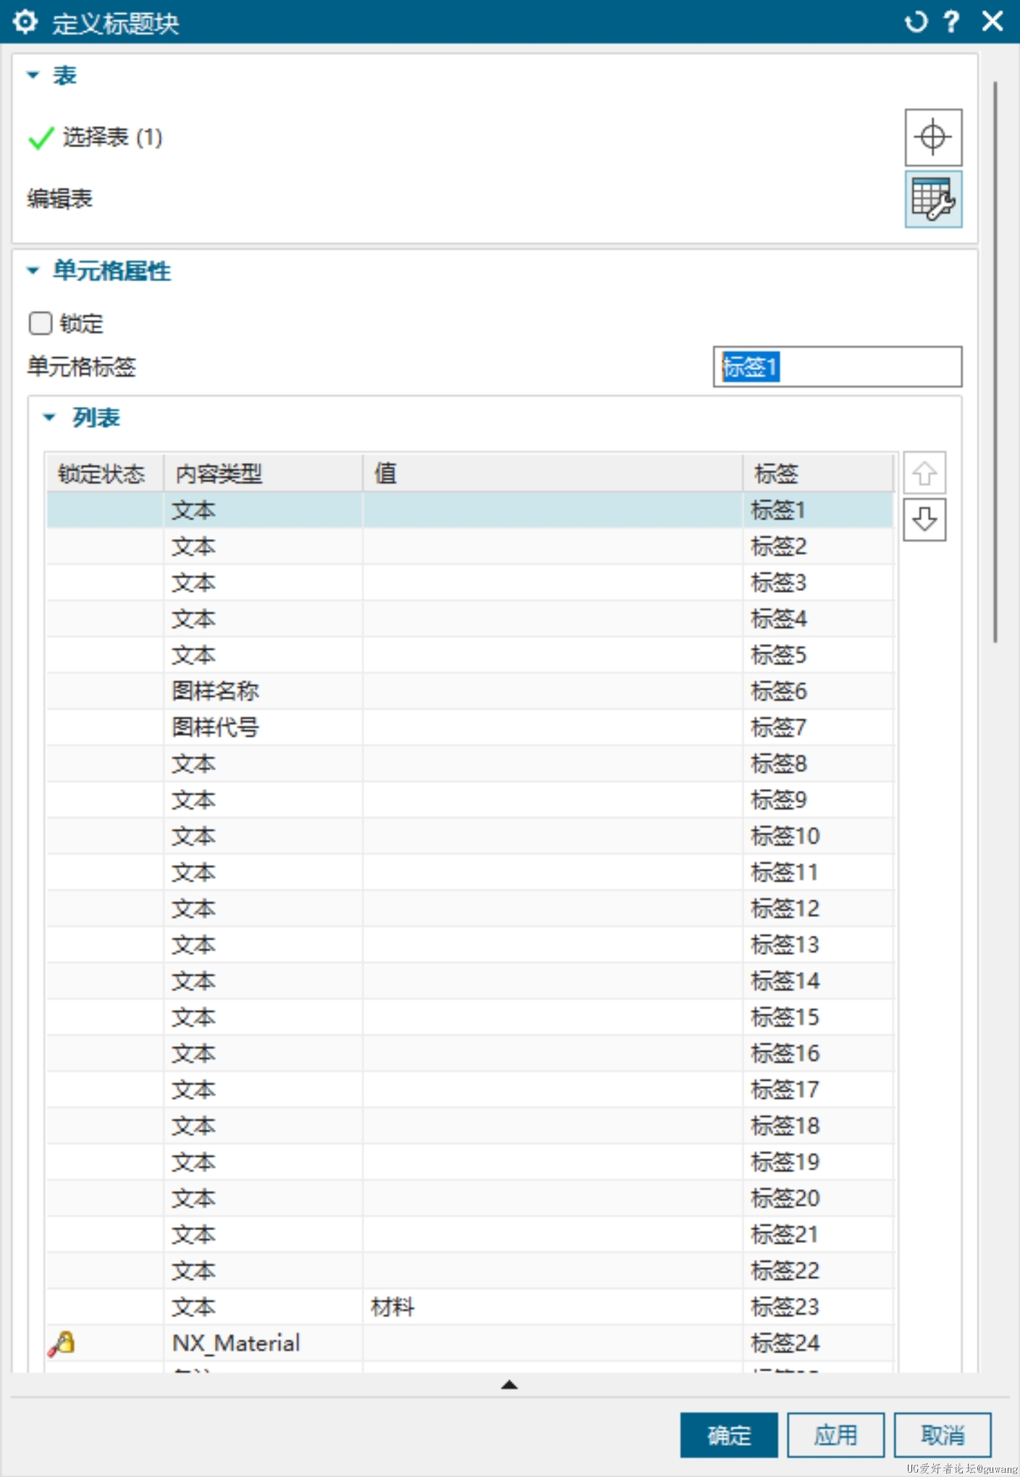Image resolution: width=1020 pixels, height=1477 pixels.
Task: Collapse the 表 section
Action: [33, 75]
